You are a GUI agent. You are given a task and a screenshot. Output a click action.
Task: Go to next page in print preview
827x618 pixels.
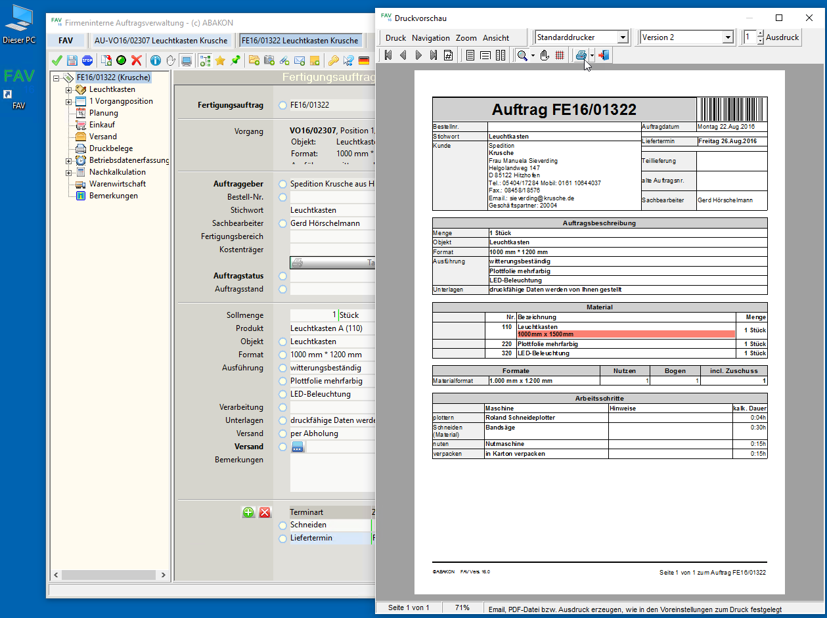tap(418, 55)
